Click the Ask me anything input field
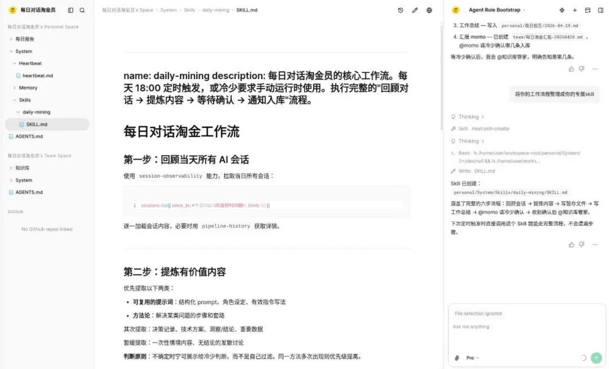This screenshot has width=609, height=369. pos(496,326)
